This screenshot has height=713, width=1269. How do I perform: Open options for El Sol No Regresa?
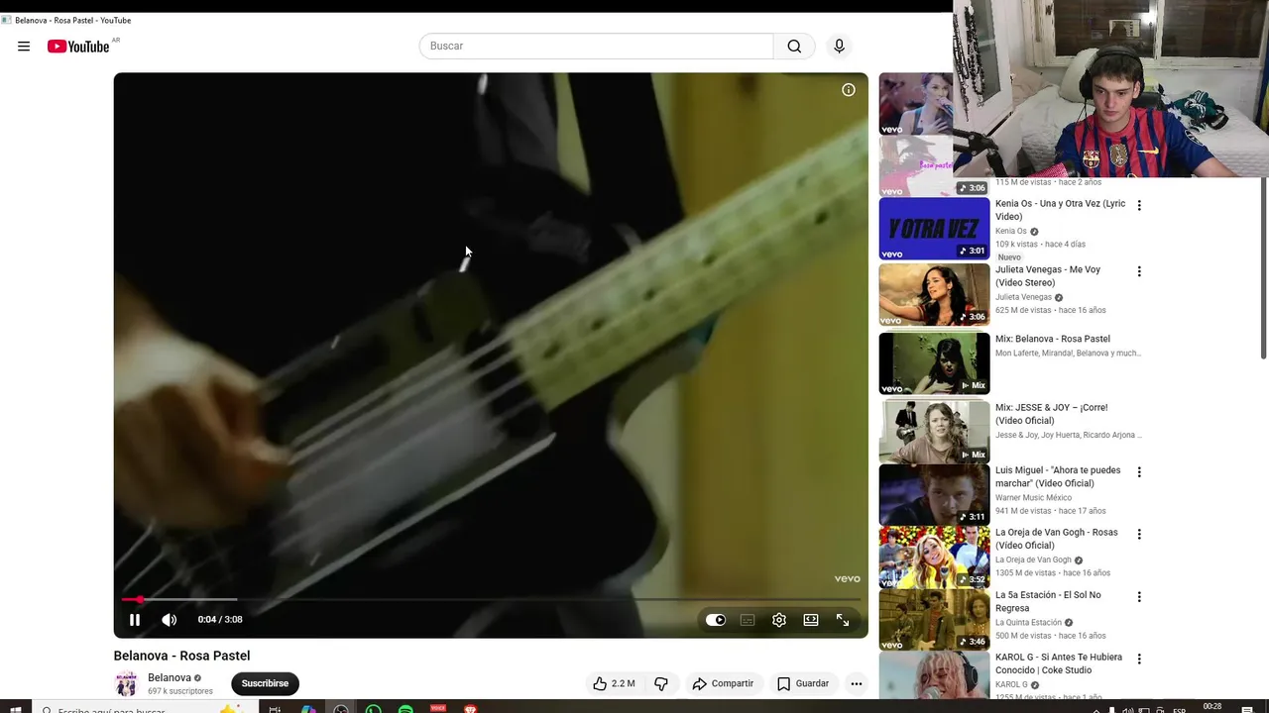pyautogui.click(x=1139, y=597)
